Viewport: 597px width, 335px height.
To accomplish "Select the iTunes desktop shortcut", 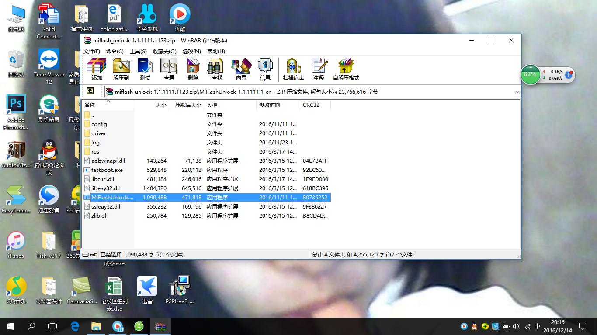I will [x=16, y=245].
